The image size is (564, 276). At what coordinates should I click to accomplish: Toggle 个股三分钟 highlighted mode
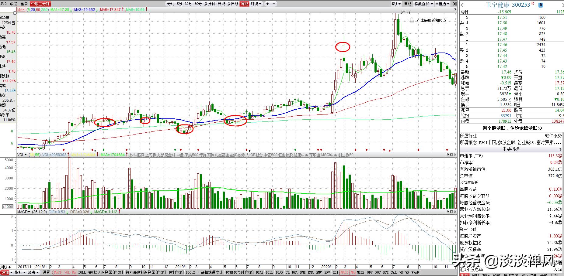pyautogui.click(x=40, y=4)
